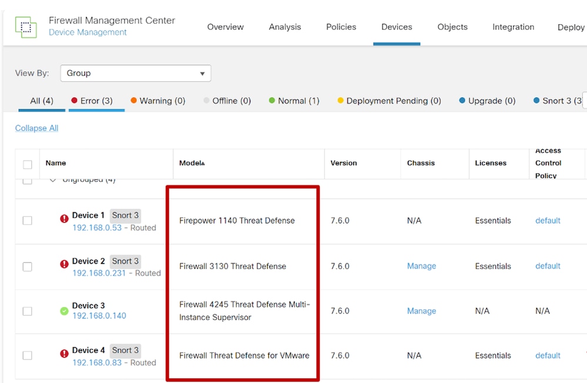Click Device 4 red error status icon
587x383 pixels.
coord(65,354)
